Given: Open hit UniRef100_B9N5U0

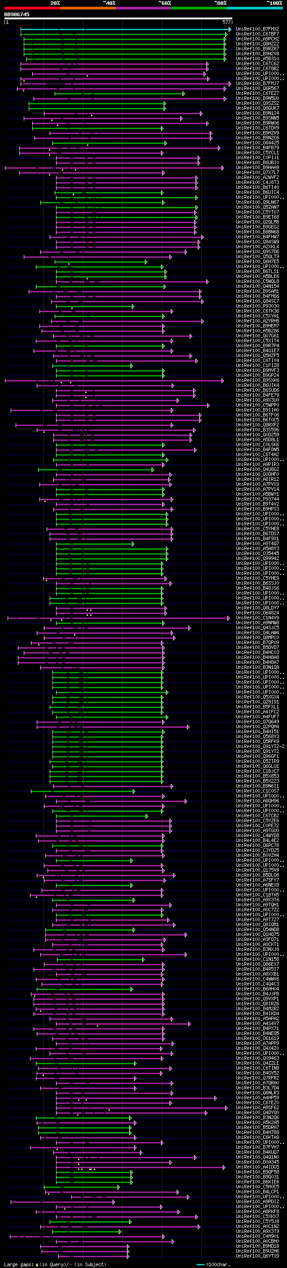Looking at the screenshot, I should point(257,99).
